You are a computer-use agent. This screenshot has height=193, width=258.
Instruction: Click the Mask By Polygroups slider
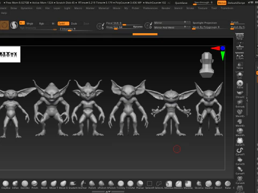[210, 27]
